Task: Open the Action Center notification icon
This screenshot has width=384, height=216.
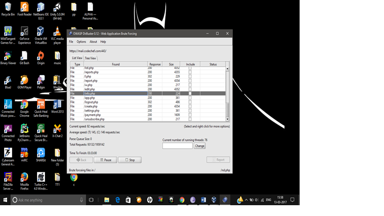Action: 292,200
